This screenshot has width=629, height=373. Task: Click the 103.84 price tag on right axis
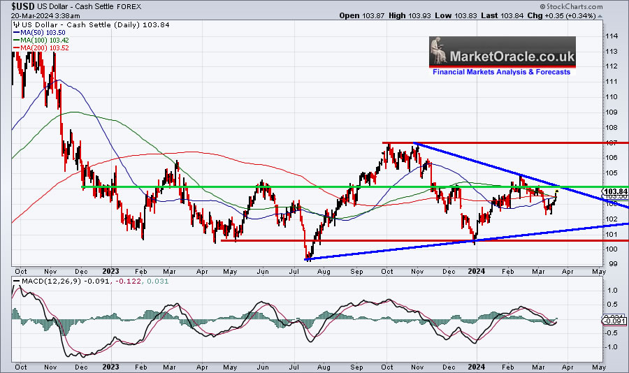pyautogui.click(x=614, y=191)
